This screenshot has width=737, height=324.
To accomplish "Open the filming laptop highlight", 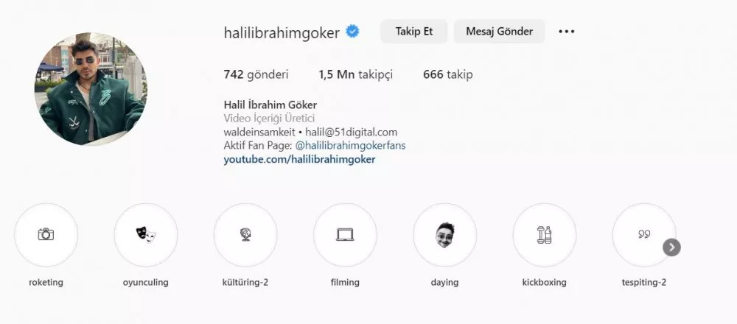I will tap(345, 235).
